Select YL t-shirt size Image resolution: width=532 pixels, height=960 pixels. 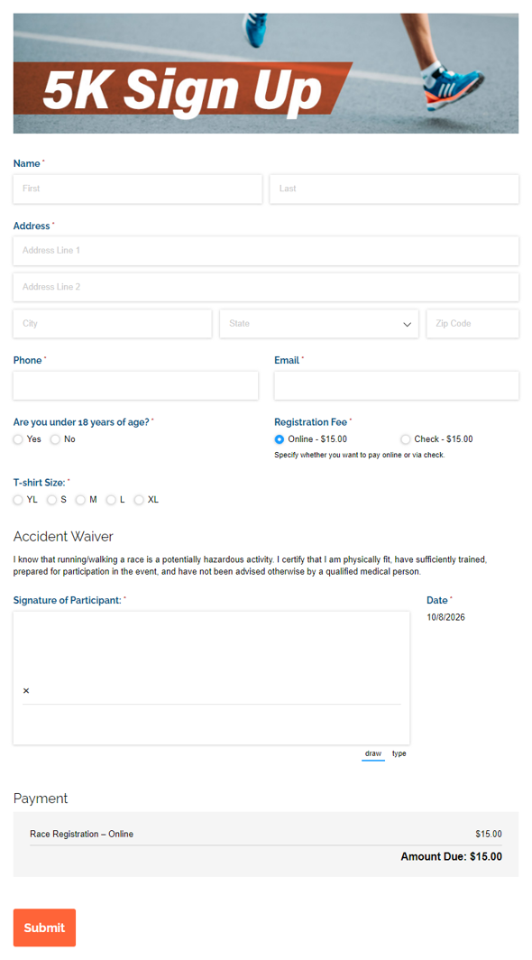18,500
